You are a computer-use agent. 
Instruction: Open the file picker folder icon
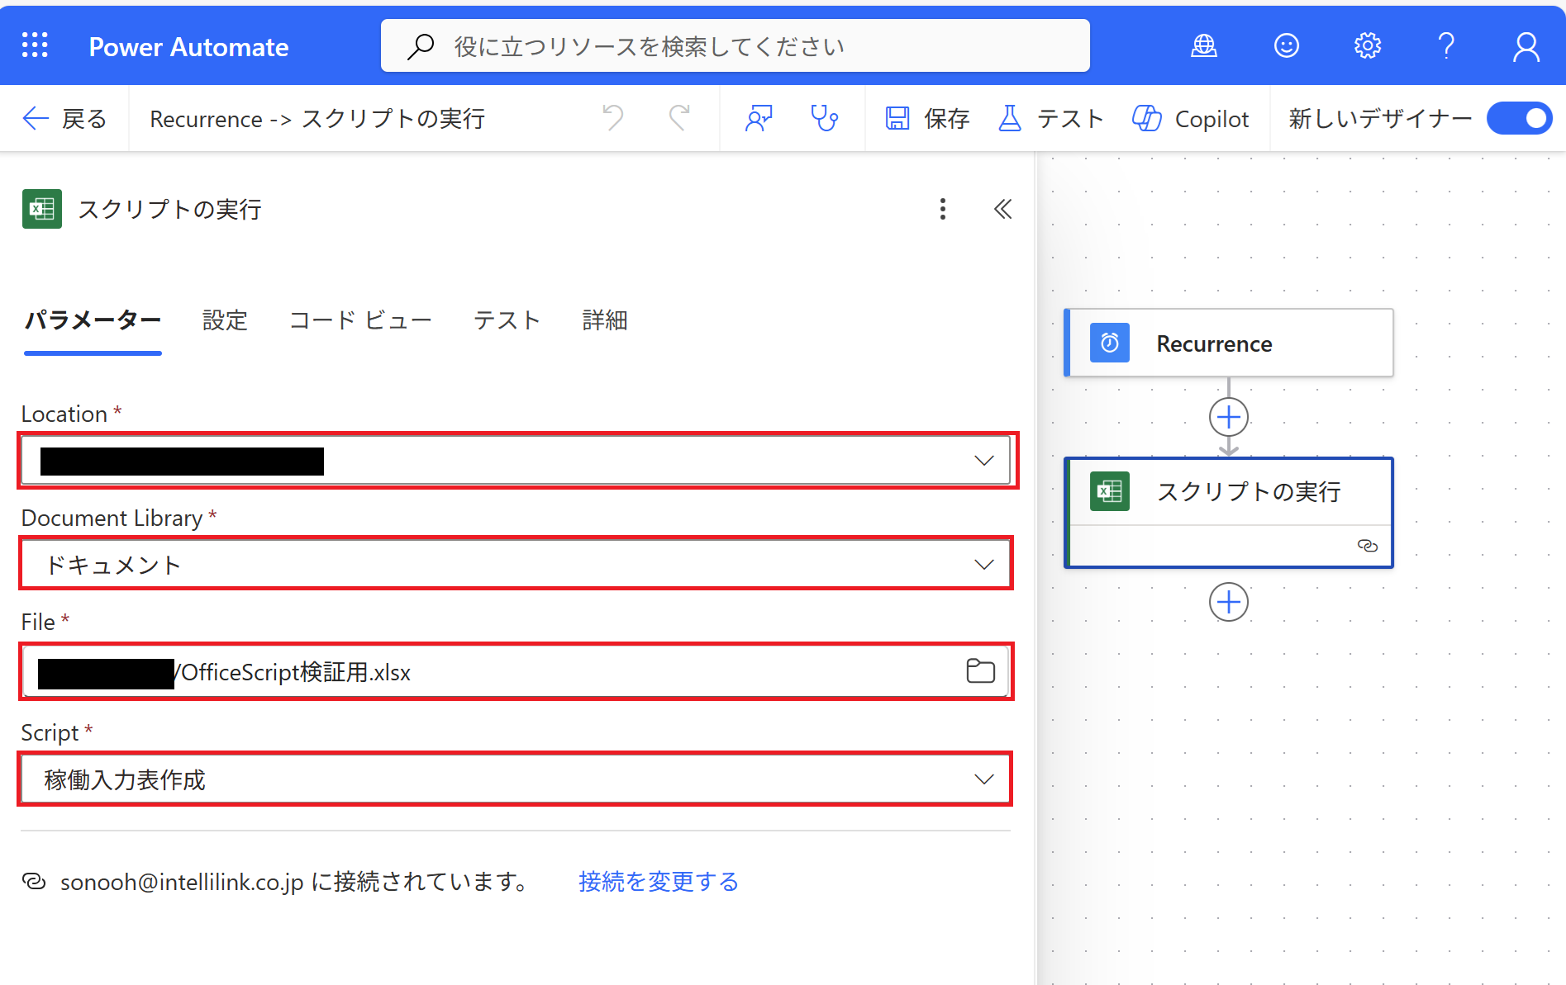click(x=980, y=671)
